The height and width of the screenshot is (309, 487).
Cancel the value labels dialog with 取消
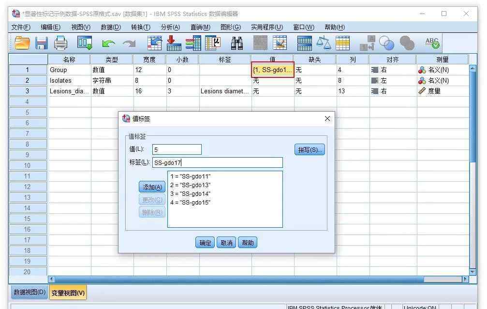(226, 243)
